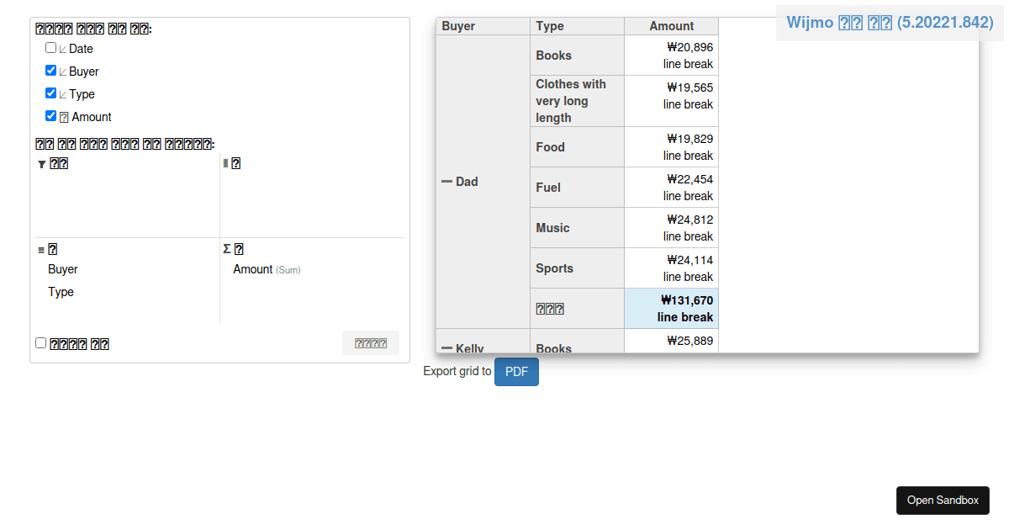1009x530 pixels.
Task: Collapse the Kelly row group
Action: (447, 348)
